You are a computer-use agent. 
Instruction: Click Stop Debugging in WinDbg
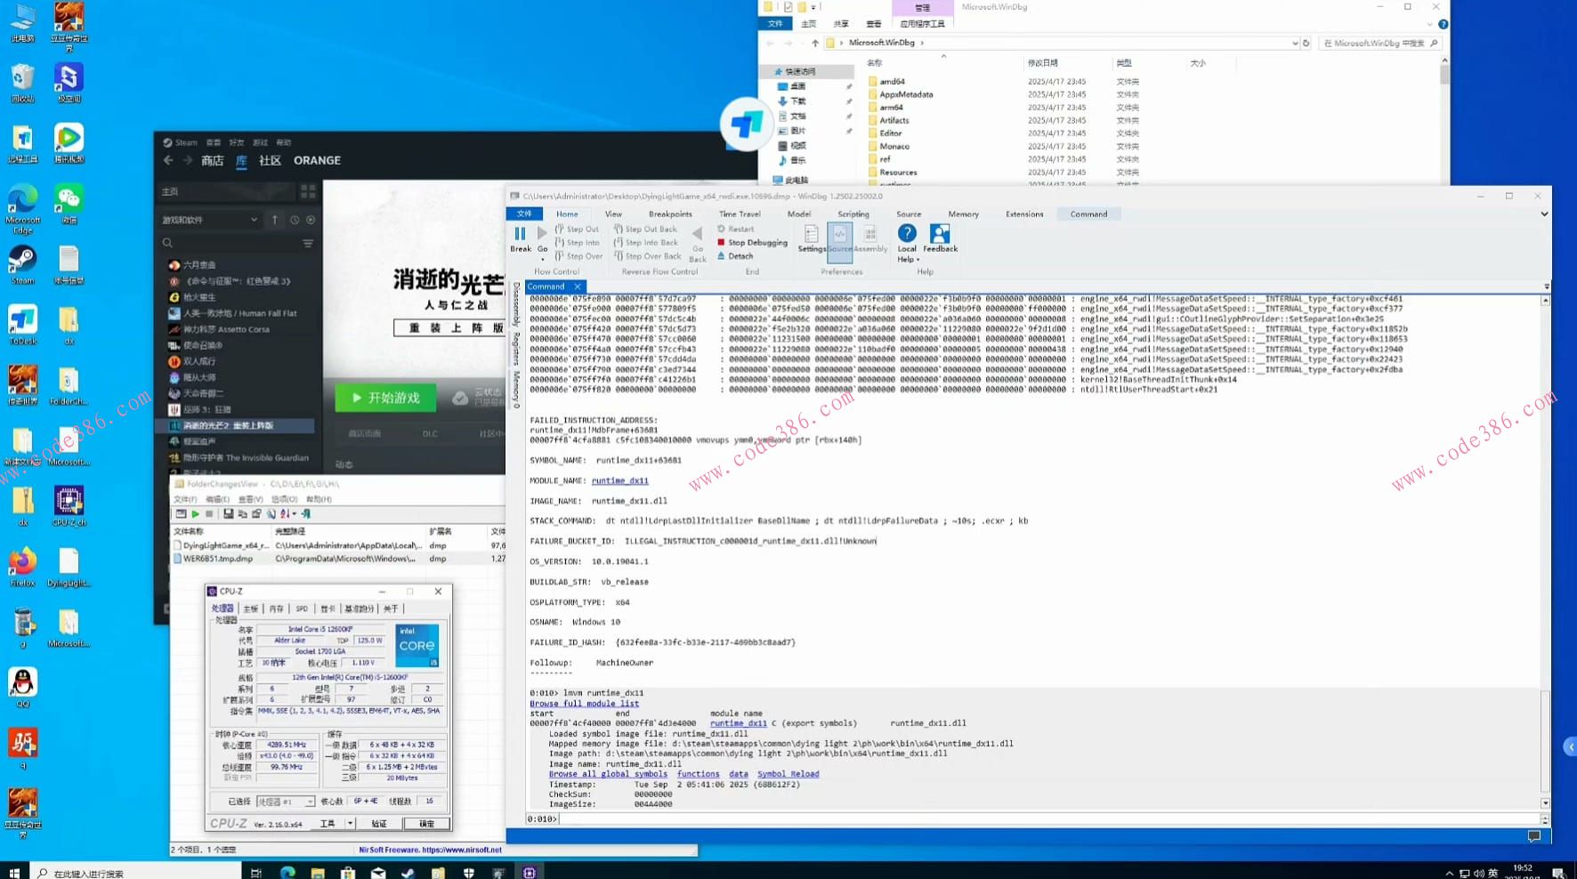point(752,242)
